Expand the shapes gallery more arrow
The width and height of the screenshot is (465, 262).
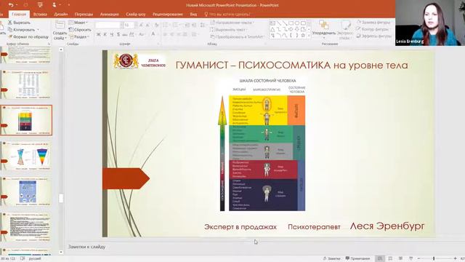[x=309, y=36]
